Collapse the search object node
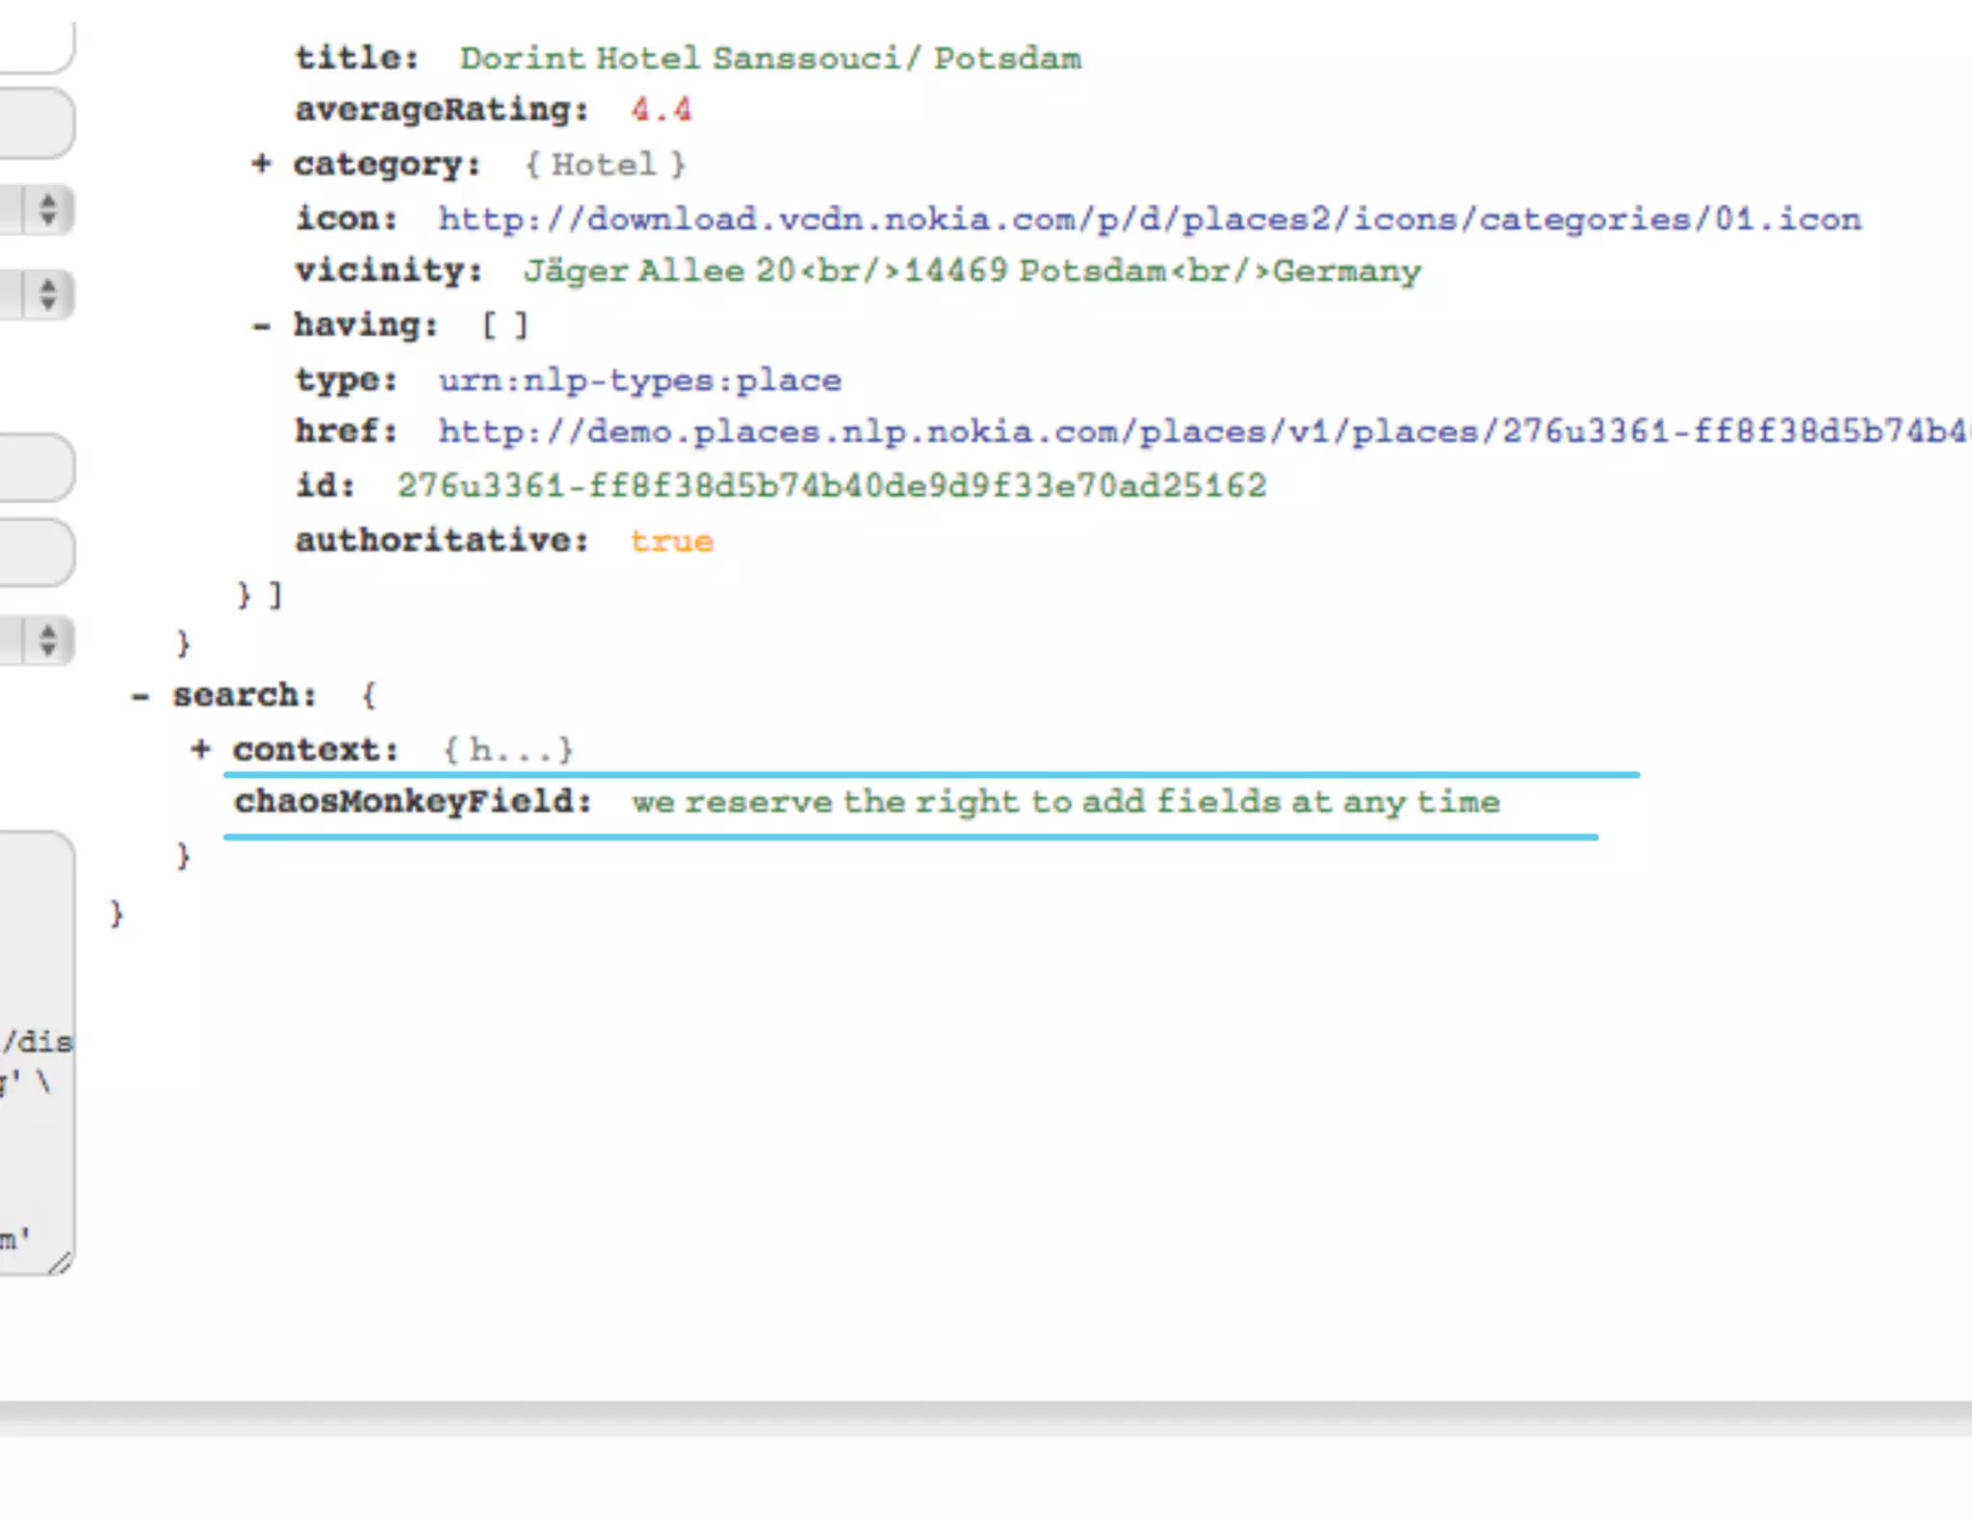 (x=141, y=696)
